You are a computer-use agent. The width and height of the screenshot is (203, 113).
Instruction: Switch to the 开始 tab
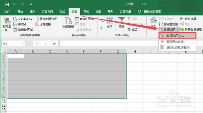point(20,12)
